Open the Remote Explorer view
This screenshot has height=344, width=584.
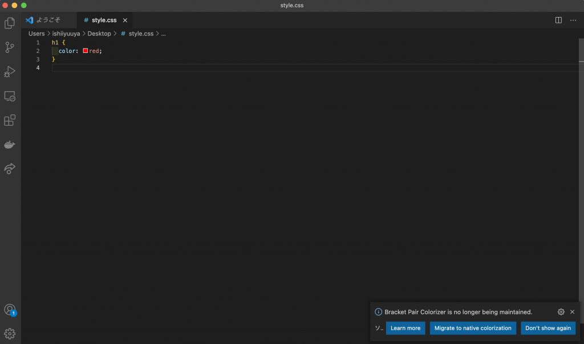coord(10,96)
